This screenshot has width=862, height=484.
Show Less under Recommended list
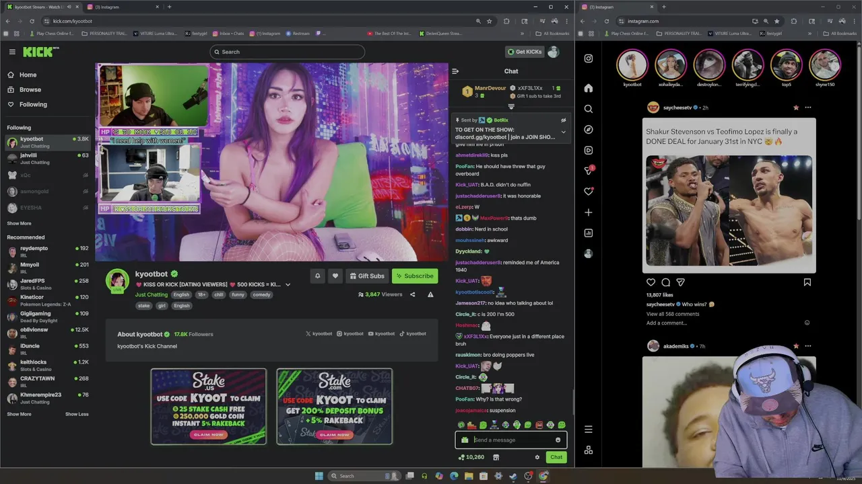coord(77,414)
